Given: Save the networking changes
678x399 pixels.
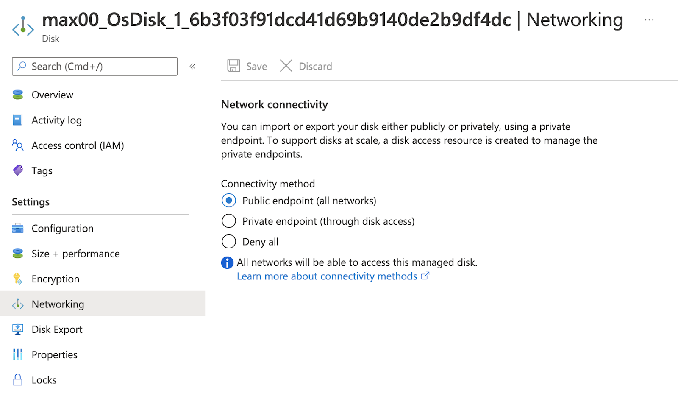Looking at the screenshot, I should [247, 66].
